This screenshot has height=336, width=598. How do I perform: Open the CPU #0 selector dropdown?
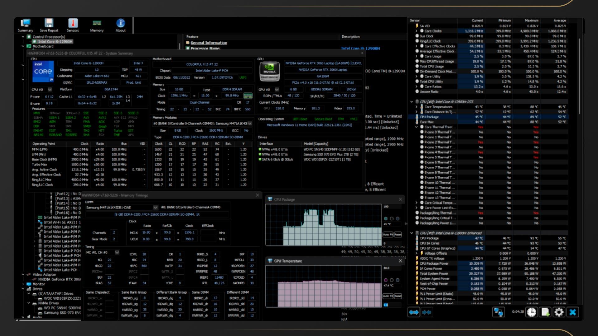[x=50, y=90]
